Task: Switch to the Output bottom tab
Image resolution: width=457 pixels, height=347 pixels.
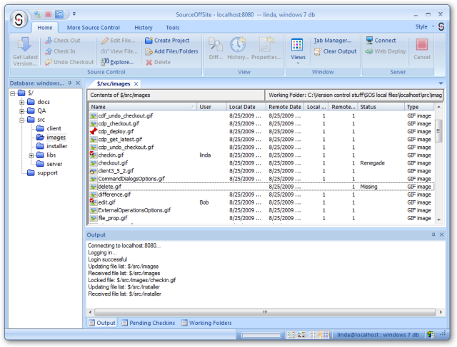Action: [x=102, y=323]
